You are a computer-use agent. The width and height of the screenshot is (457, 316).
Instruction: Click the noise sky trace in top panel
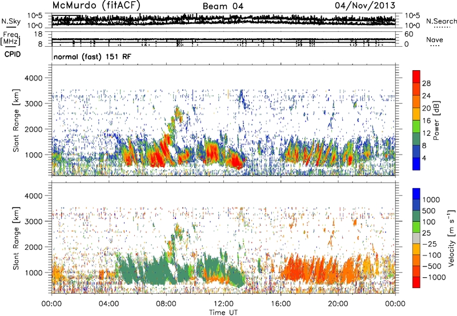pyautogui.click(x=223, y=20)
